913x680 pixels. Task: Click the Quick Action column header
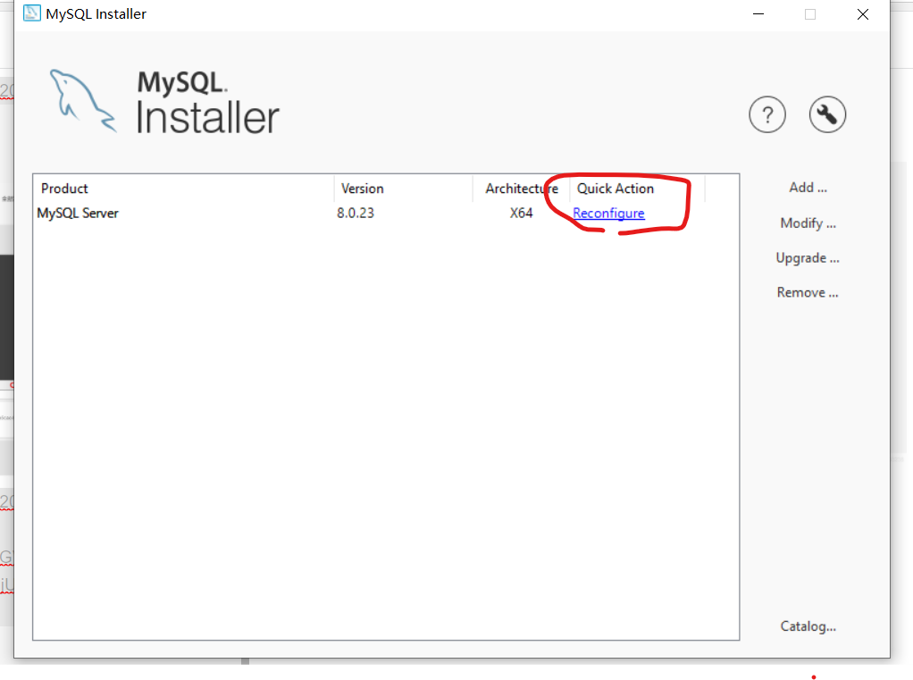(637, 189)
